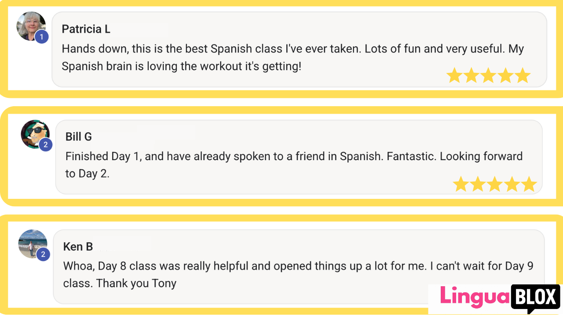Click Bill G's review about finishing Day 1

(x=293, y=165)
